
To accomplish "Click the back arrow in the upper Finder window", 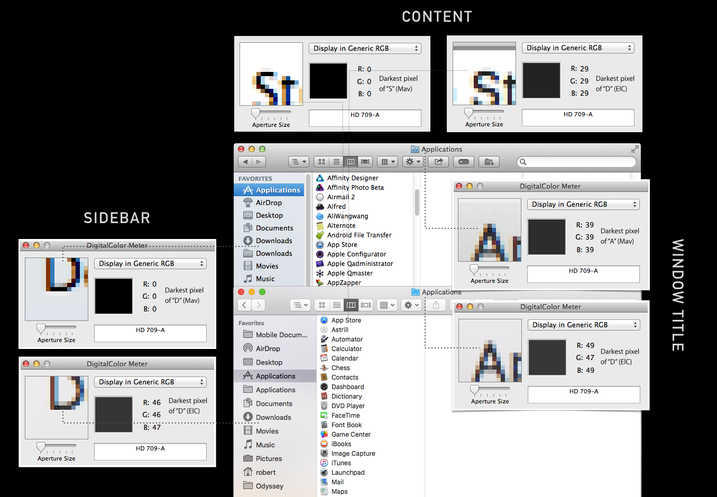I will coord(245,162).
